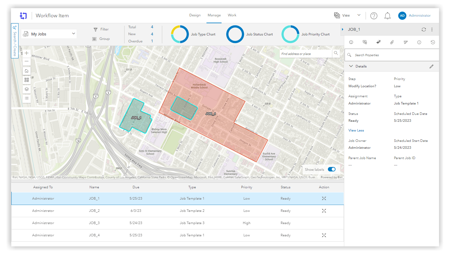
Task: Zoom to JOB_4 from Action column
Action: pyautogui.click(x=324, y=235)
